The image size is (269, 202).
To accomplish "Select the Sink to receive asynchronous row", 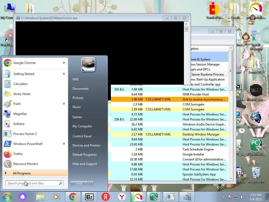I will tap(169, 99).
